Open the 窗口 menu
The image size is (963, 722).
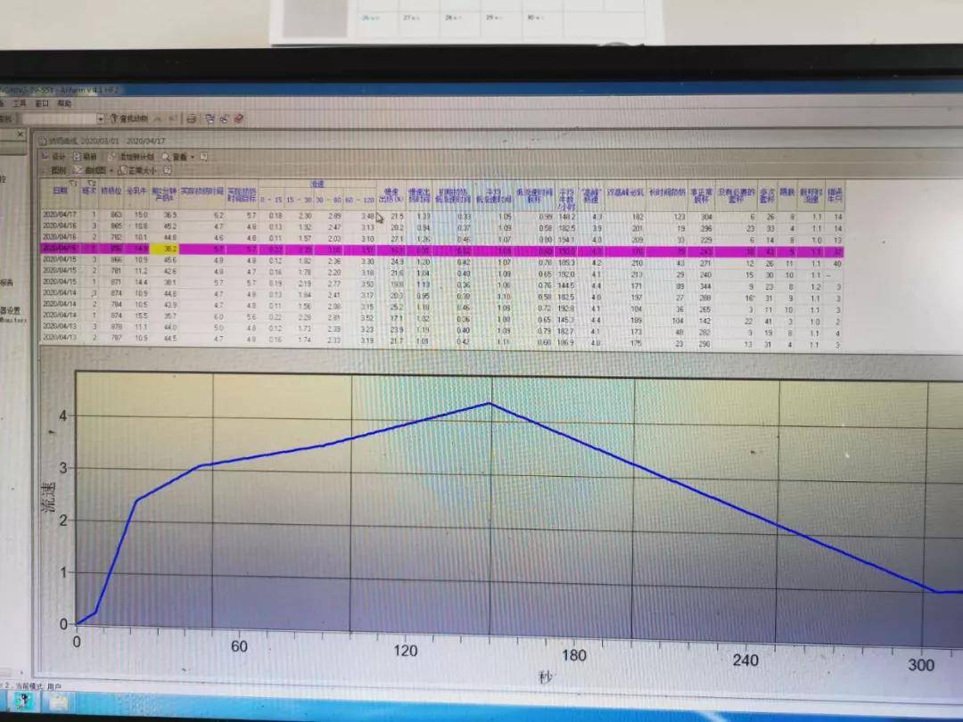[42, 103]
